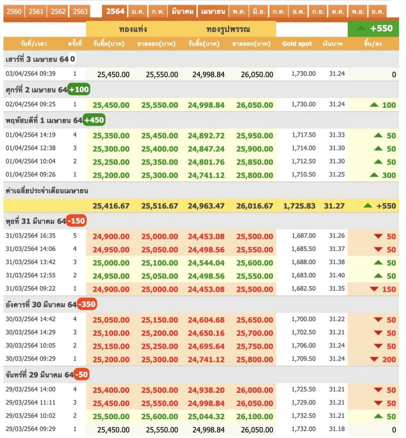Open the ต.ค. month tab

coord(338,12)
